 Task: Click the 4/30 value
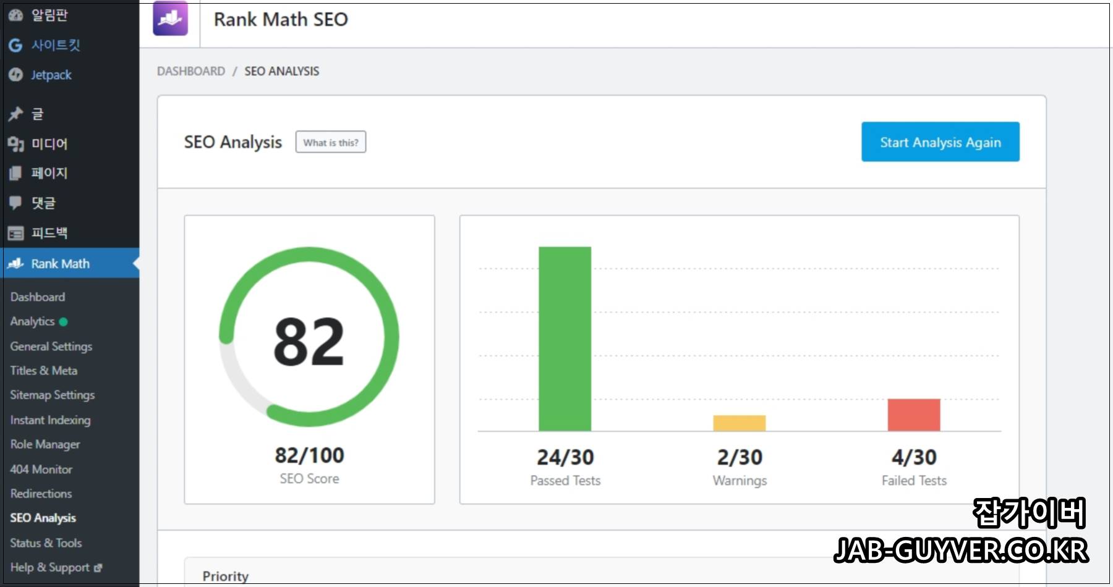(914, 458)
